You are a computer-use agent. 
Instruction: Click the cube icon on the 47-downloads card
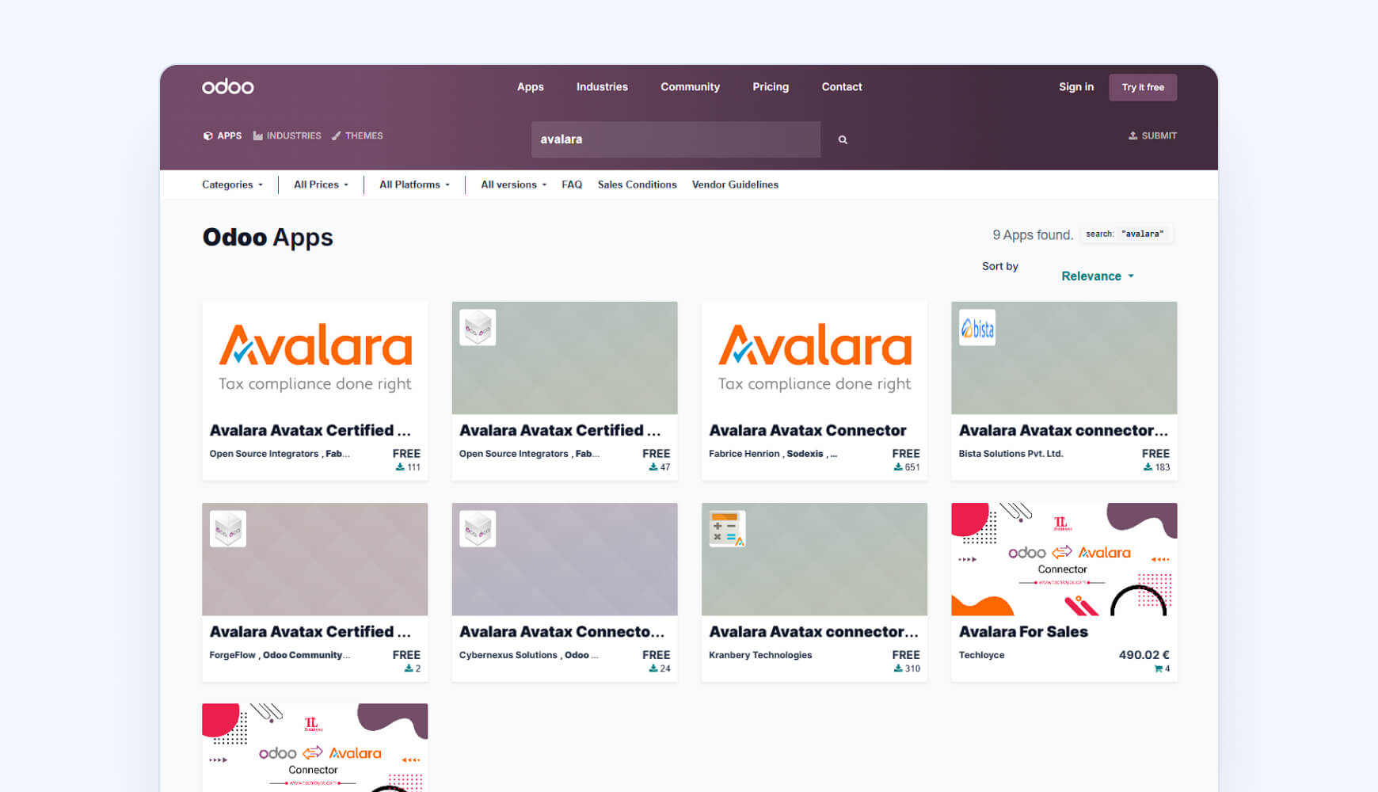tap(478, 328)
